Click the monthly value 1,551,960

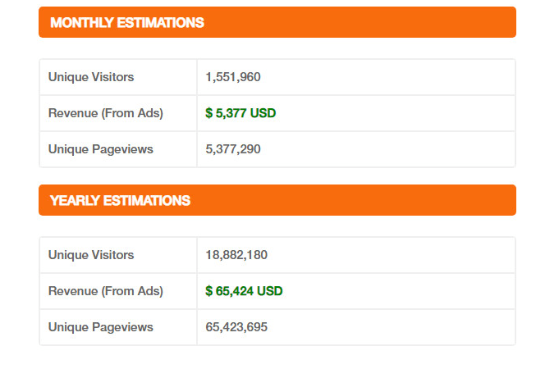pyautogui.click(x=233, y=77)
